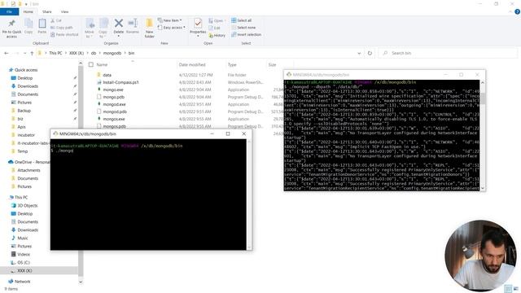Open the help question mark icon
The width and height of the screenshot is (521, 293).
(x=517, y=11)
